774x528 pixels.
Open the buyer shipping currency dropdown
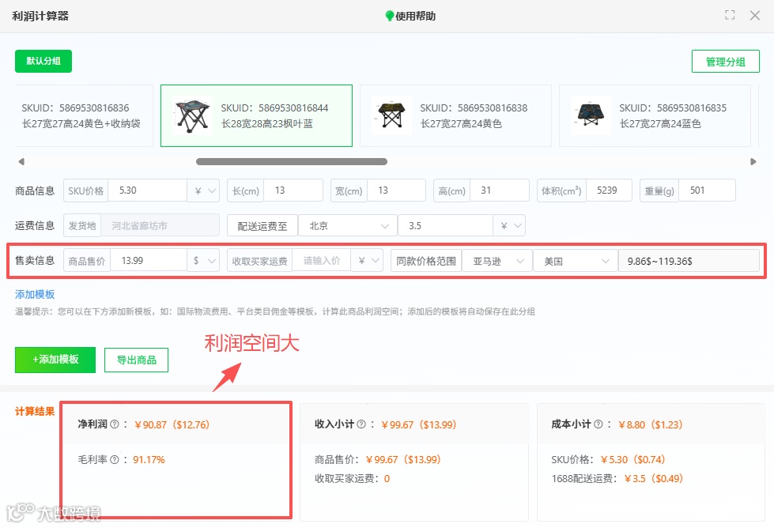pos(367,261)
